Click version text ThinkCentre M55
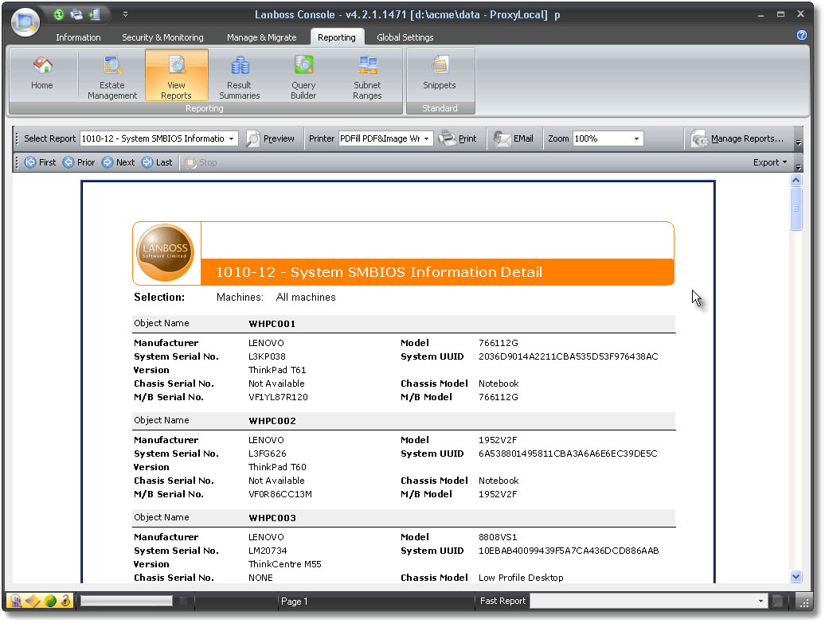The width and height of the screenshot is (825, 623). point(284,564)
